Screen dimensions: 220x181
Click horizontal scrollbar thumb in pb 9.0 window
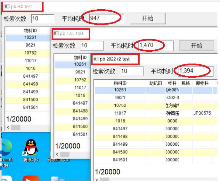16,127
